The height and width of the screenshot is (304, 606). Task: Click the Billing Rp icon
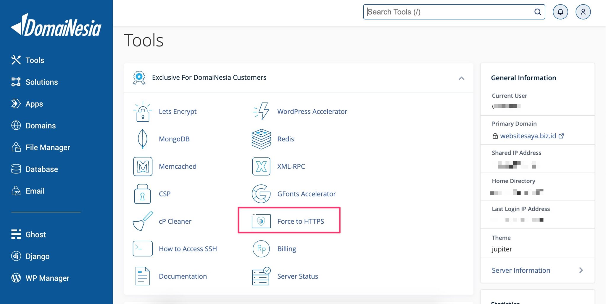click(x=261, y=249)
